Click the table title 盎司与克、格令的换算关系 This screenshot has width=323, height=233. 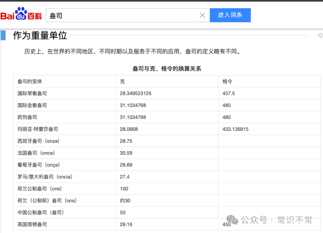point(167,69)
